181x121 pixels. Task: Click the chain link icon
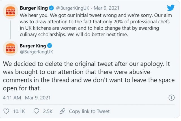pyautogui.click(x=63, y=111)
